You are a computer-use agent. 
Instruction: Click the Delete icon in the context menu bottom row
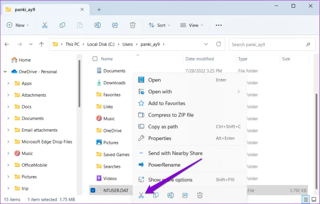(x=200, y=195)
